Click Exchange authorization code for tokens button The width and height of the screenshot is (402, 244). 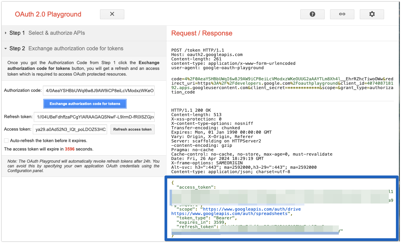85,104
